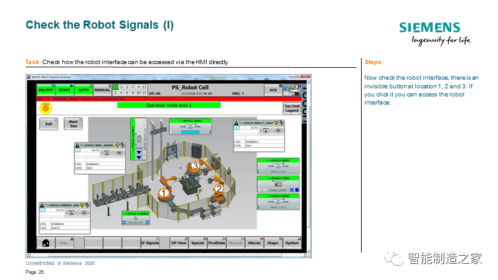Click horizontal scrollbar right arrow
The height and width of the screenshot is (280, 498).
tap(304, 254)
